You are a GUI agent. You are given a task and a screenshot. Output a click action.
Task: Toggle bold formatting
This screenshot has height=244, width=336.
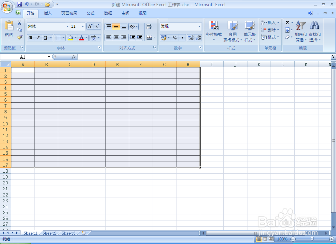coord(31,38)
